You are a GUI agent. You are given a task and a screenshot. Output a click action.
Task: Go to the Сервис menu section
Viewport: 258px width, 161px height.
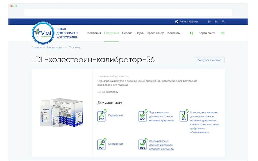[127, 33]
